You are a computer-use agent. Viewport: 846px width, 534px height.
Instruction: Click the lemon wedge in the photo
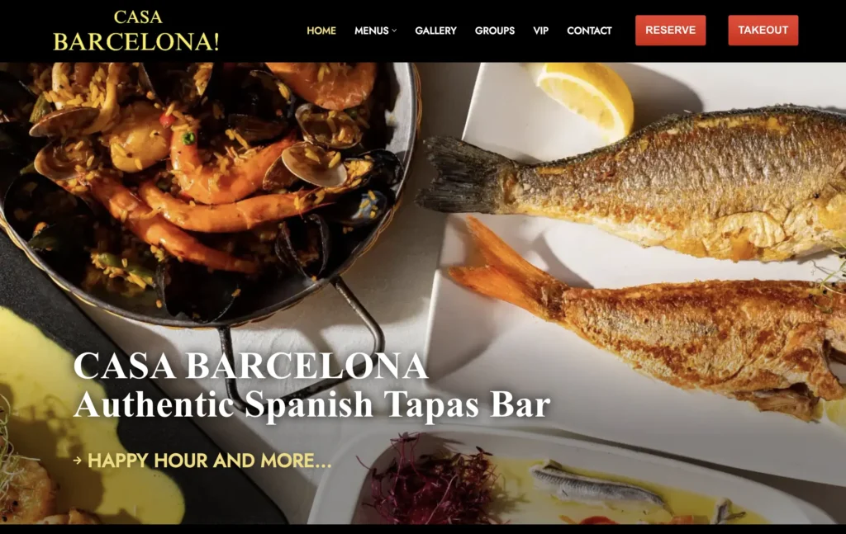[x=584, y=98]
